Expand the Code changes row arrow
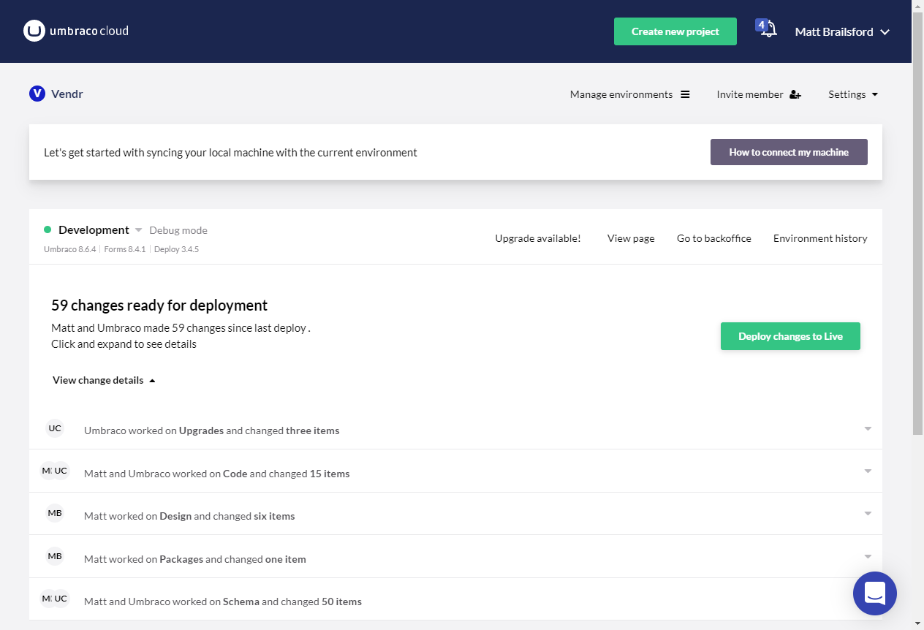This screenshot has height=630, width=924. point(868,471)
